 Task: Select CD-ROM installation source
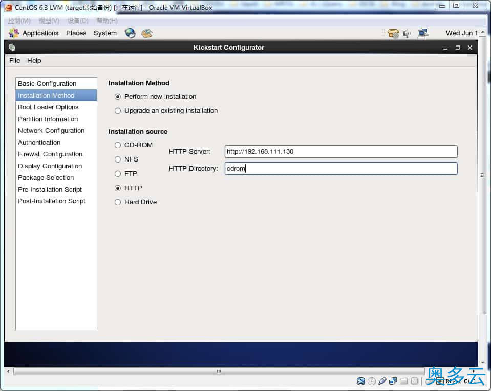click(118, 145)
